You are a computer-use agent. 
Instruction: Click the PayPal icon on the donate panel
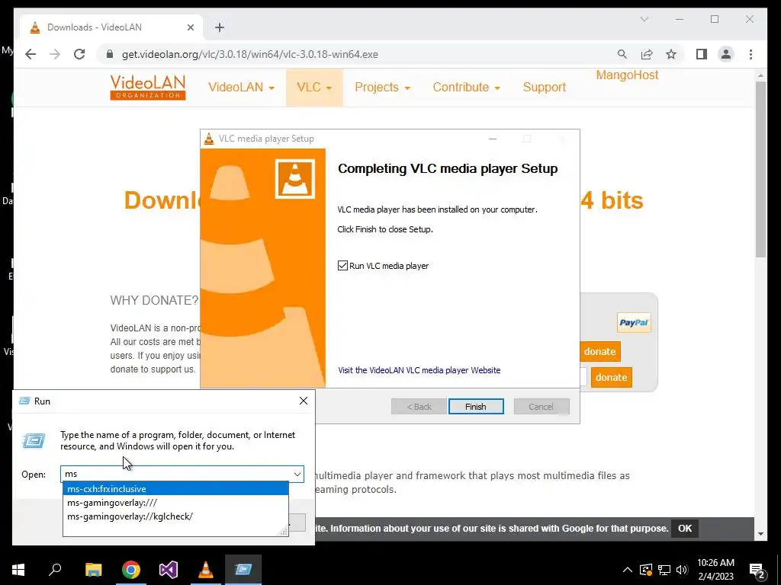click(634, 322)
